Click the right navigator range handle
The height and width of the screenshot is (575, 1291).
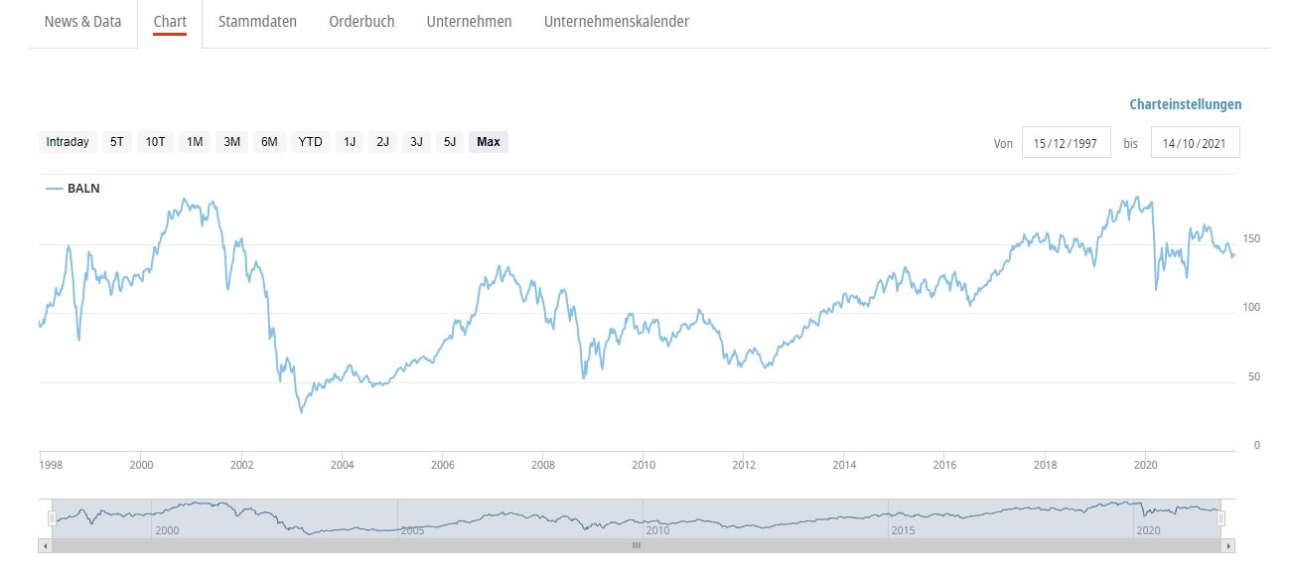coord(1221,517)
